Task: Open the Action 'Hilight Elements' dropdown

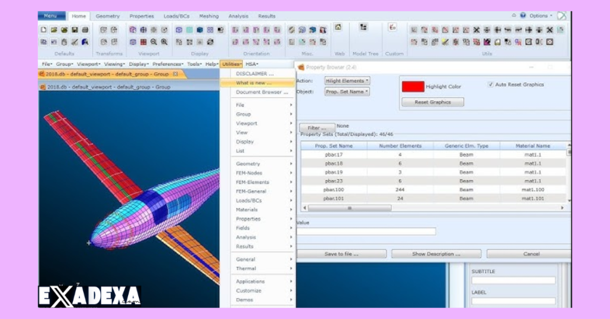Action: (347, 80)
